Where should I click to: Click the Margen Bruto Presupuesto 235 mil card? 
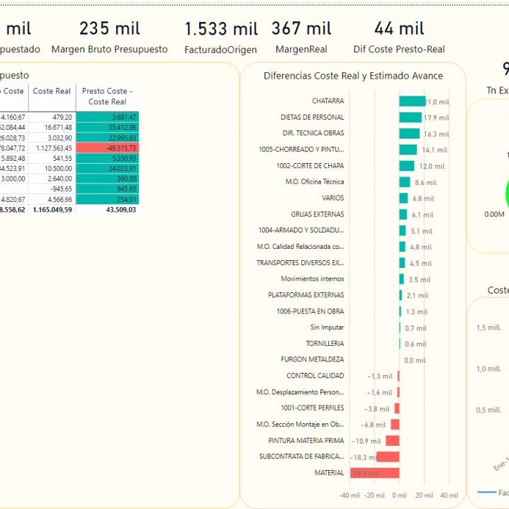click(109, 37)
